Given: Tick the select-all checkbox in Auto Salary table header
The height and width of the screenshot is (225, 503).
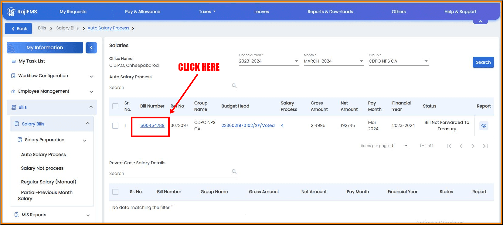Looking at the screenshot, I should (115, 106).
